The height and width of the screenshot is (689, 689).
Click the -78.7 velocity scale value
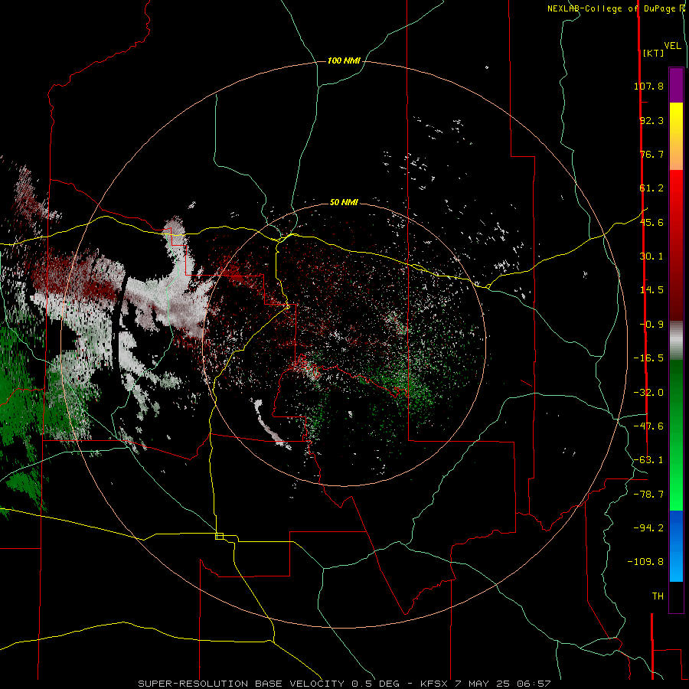click(x=648, y=495)
